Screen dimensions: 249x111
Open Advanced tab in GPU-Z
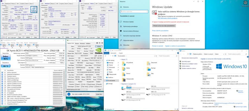(x=82, y=43)
